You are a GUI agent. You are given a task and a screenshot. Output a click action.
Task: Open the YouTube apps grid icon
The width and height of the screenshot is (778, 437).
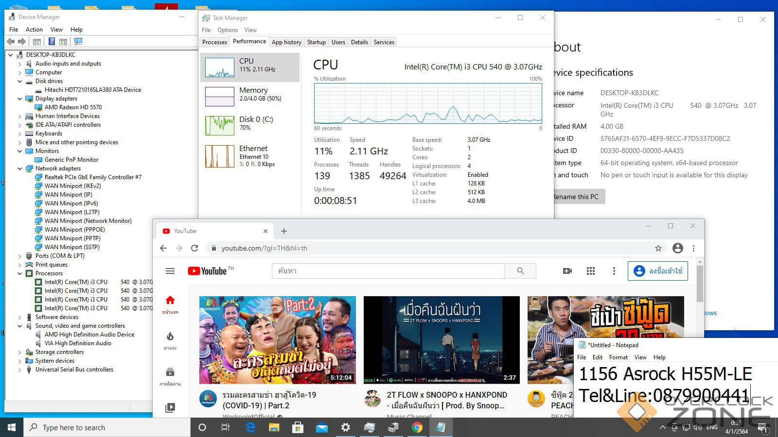click(x=591, y=271)
